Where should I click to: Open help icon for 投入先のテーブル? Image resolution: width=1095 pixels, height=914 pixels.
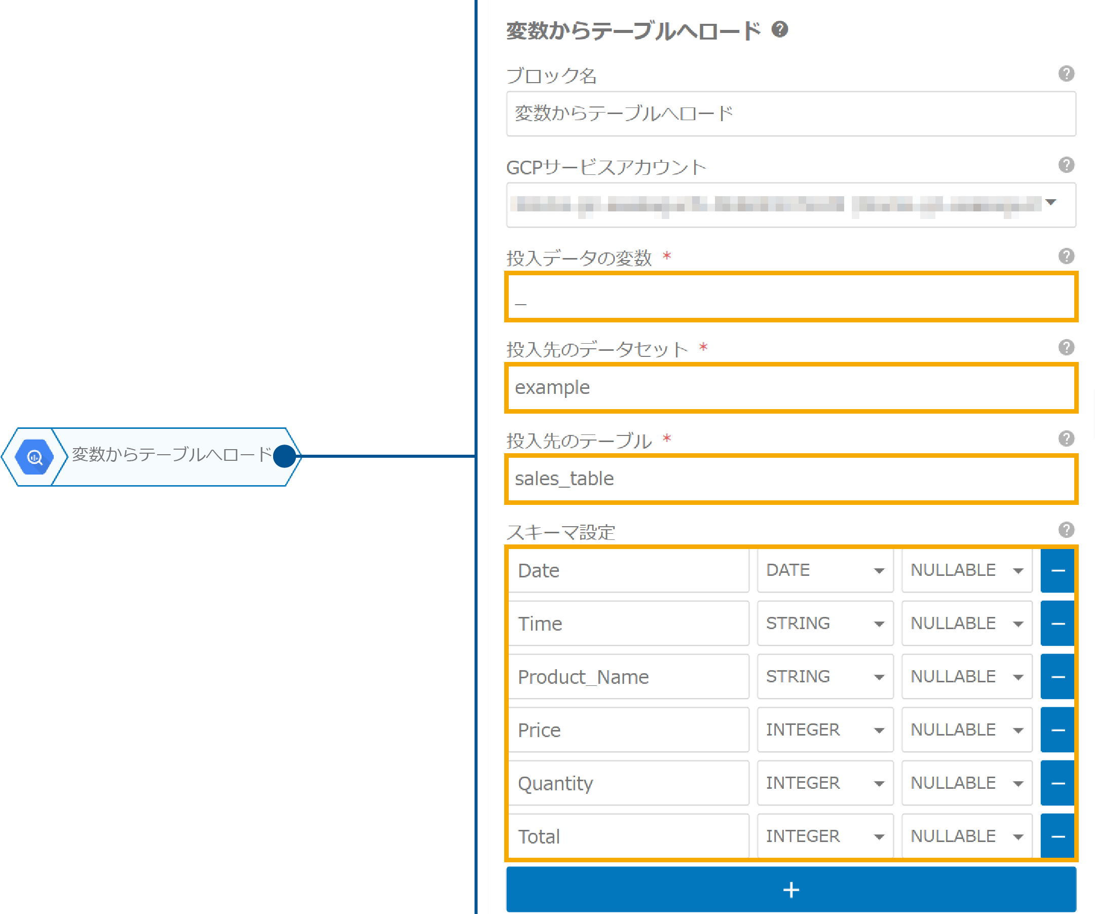[x=1066, y=438]
